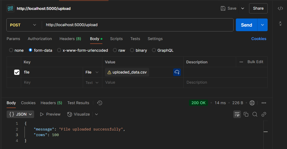The width and height of the screenshot is (287, 149).
Task: Select the GraphQL body option
Action: pos(154,50)
